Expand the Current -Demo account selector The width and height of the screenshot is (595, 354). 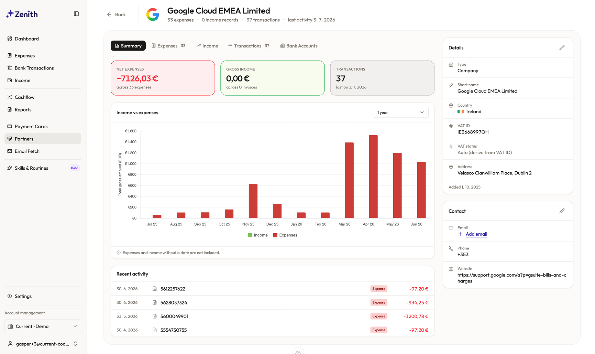(x=43, y=326)
